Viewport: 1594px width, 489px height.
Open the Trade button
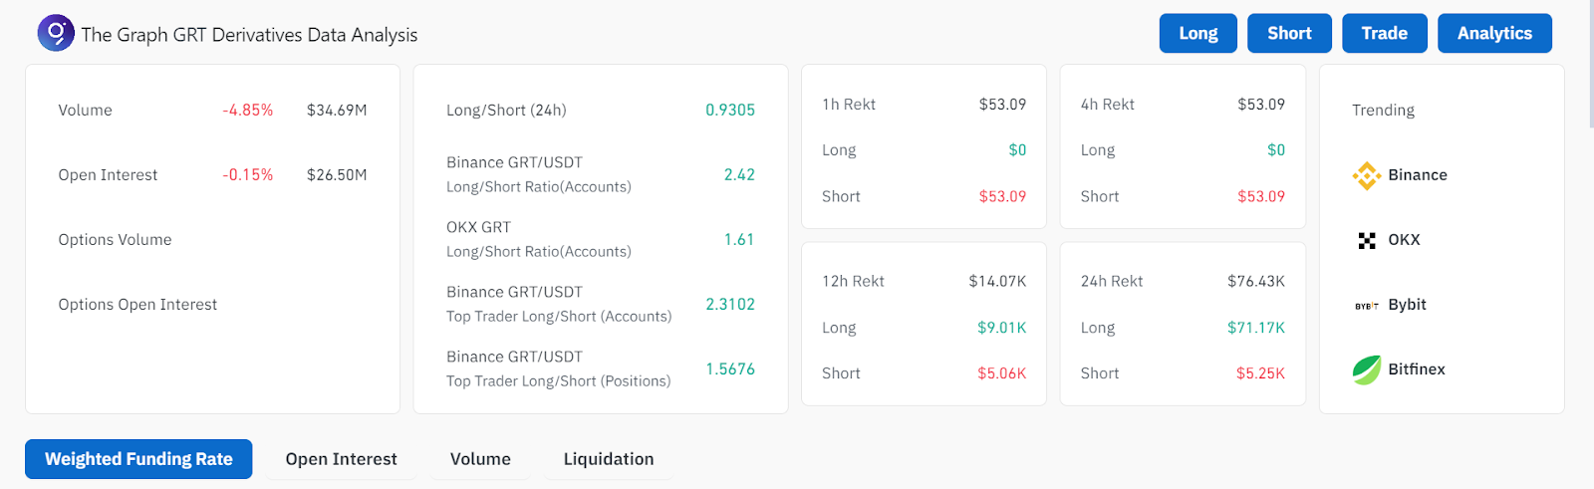[x=1384, y=33]
